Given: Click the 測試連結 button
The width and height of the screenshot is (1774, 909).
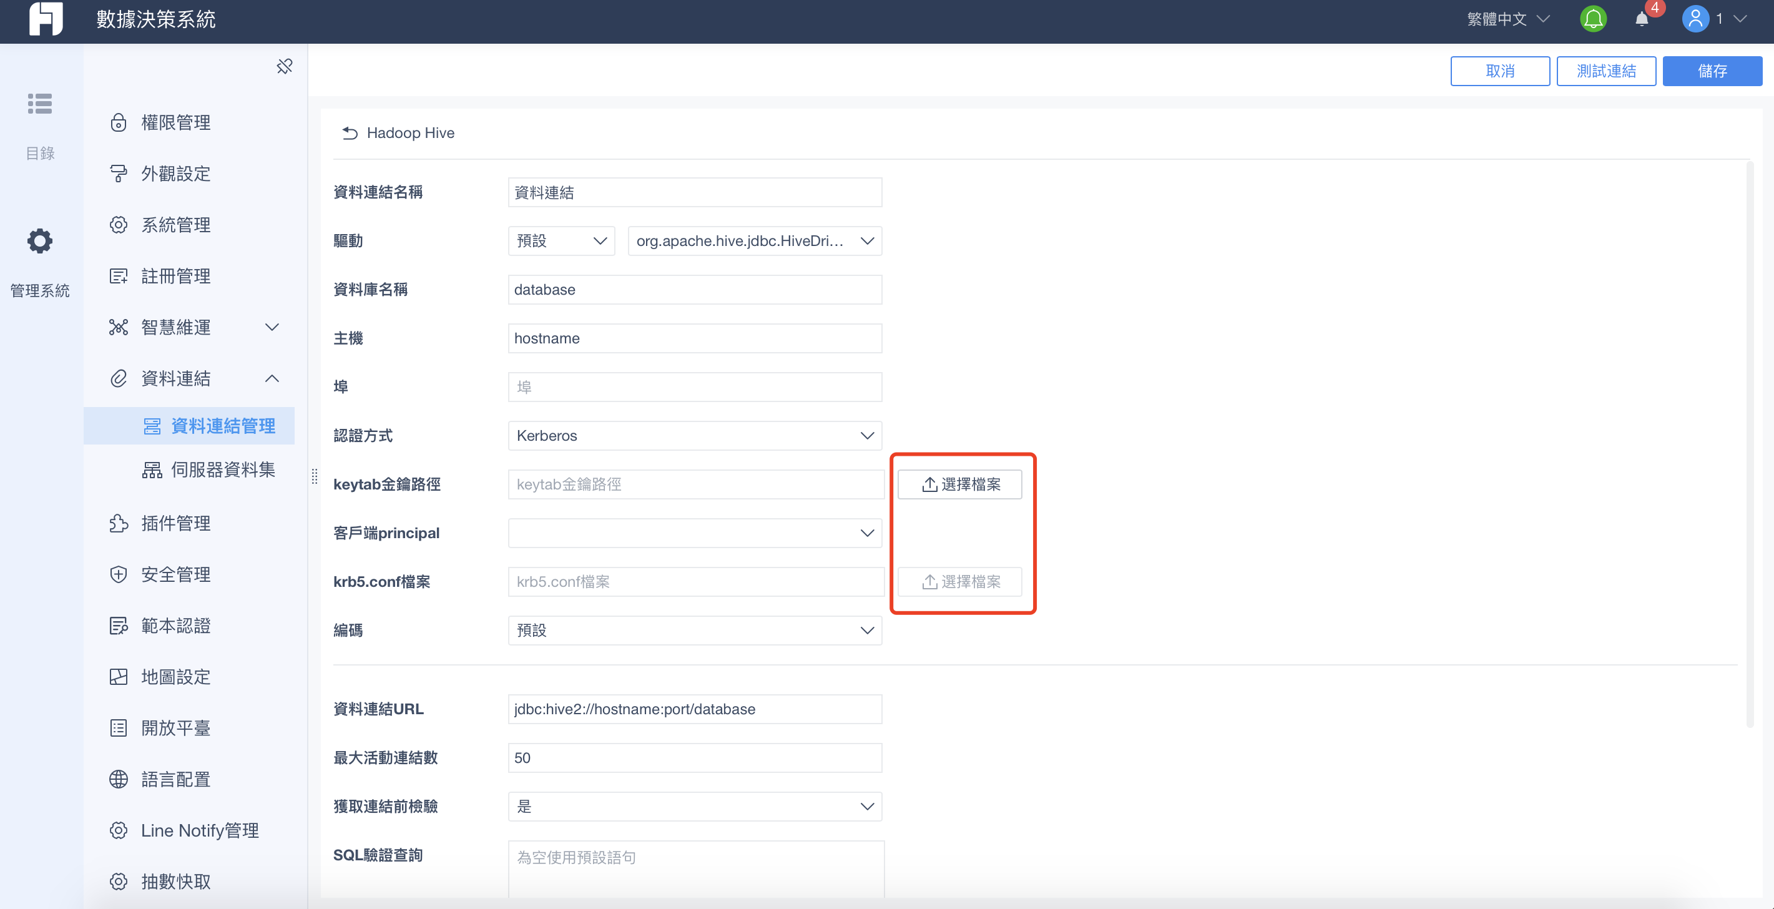Looking at the screenshot, I should tap(1606, 71).
